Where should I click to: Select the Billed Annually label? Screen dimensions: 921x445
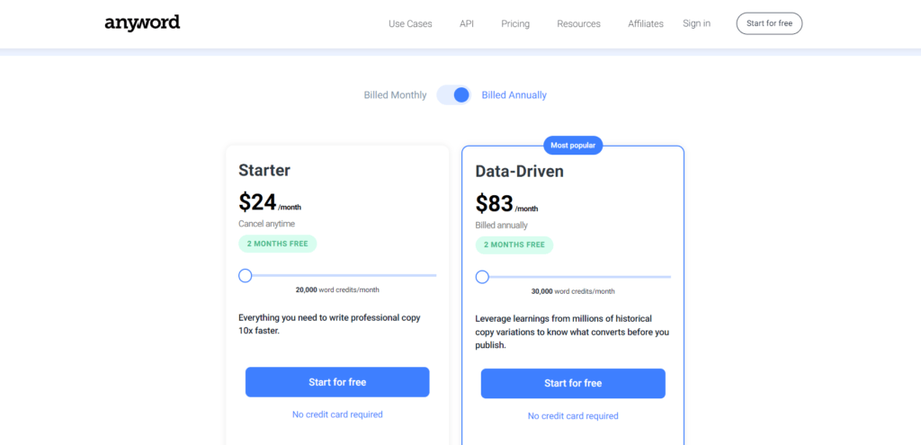pyautogui.click(x=514, y=94)
